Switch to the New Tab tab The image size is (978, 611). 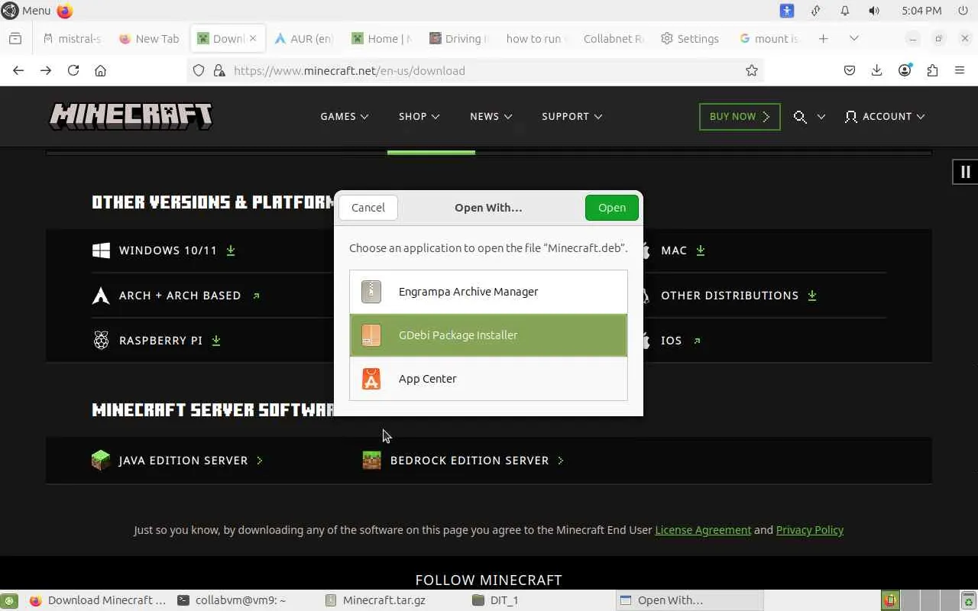[x=149, y=38]
